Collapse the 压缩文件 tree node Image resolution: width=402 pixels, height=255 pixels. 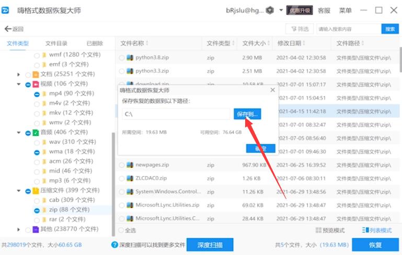pos(18,191)
